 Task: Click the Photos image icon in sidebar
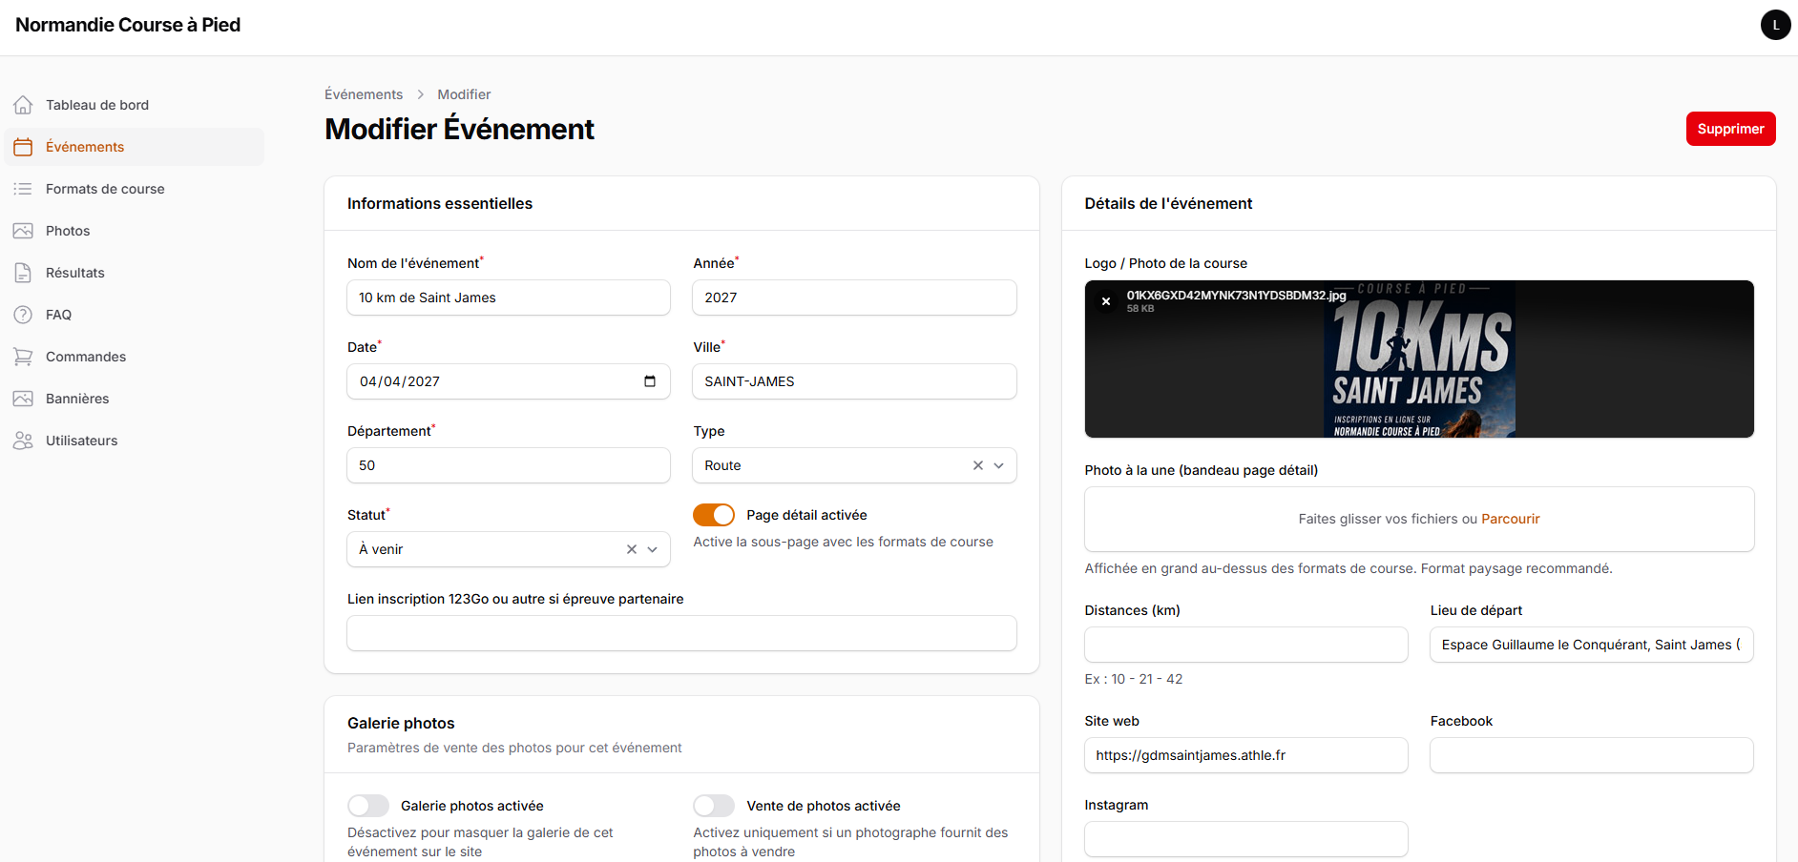click(x=23, y=231)
